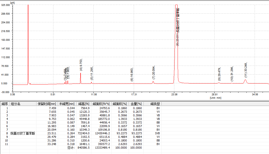269x154 pixels.
Task: Click the (9) 29.479 peak label
Action: pos(219,74)
